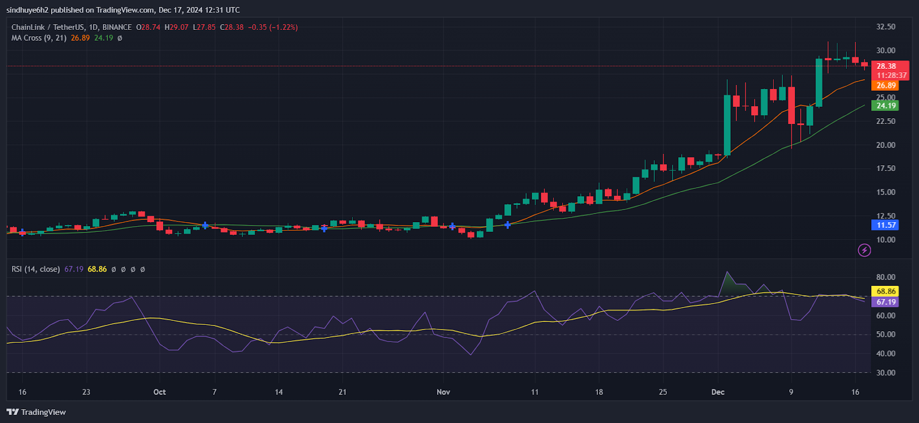Click the Oct label on the time axis
This screenshot has height=423, width=919.
click(160, 392)
